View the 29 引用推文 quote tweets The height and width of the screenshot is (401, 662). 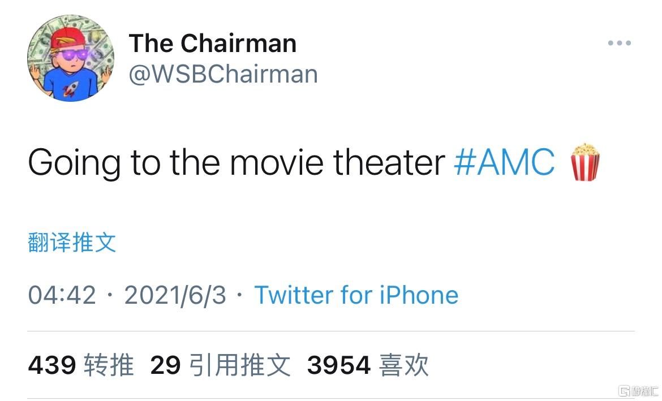220,365
